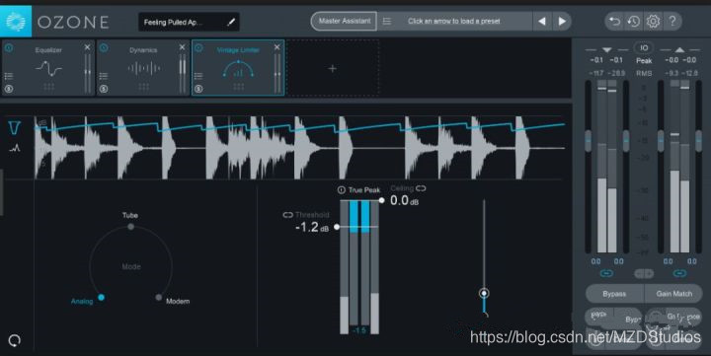This screenshot has width=711, height=356.
Task: Click the input meter down-triangle icon
Action: (x=607, y=49)
